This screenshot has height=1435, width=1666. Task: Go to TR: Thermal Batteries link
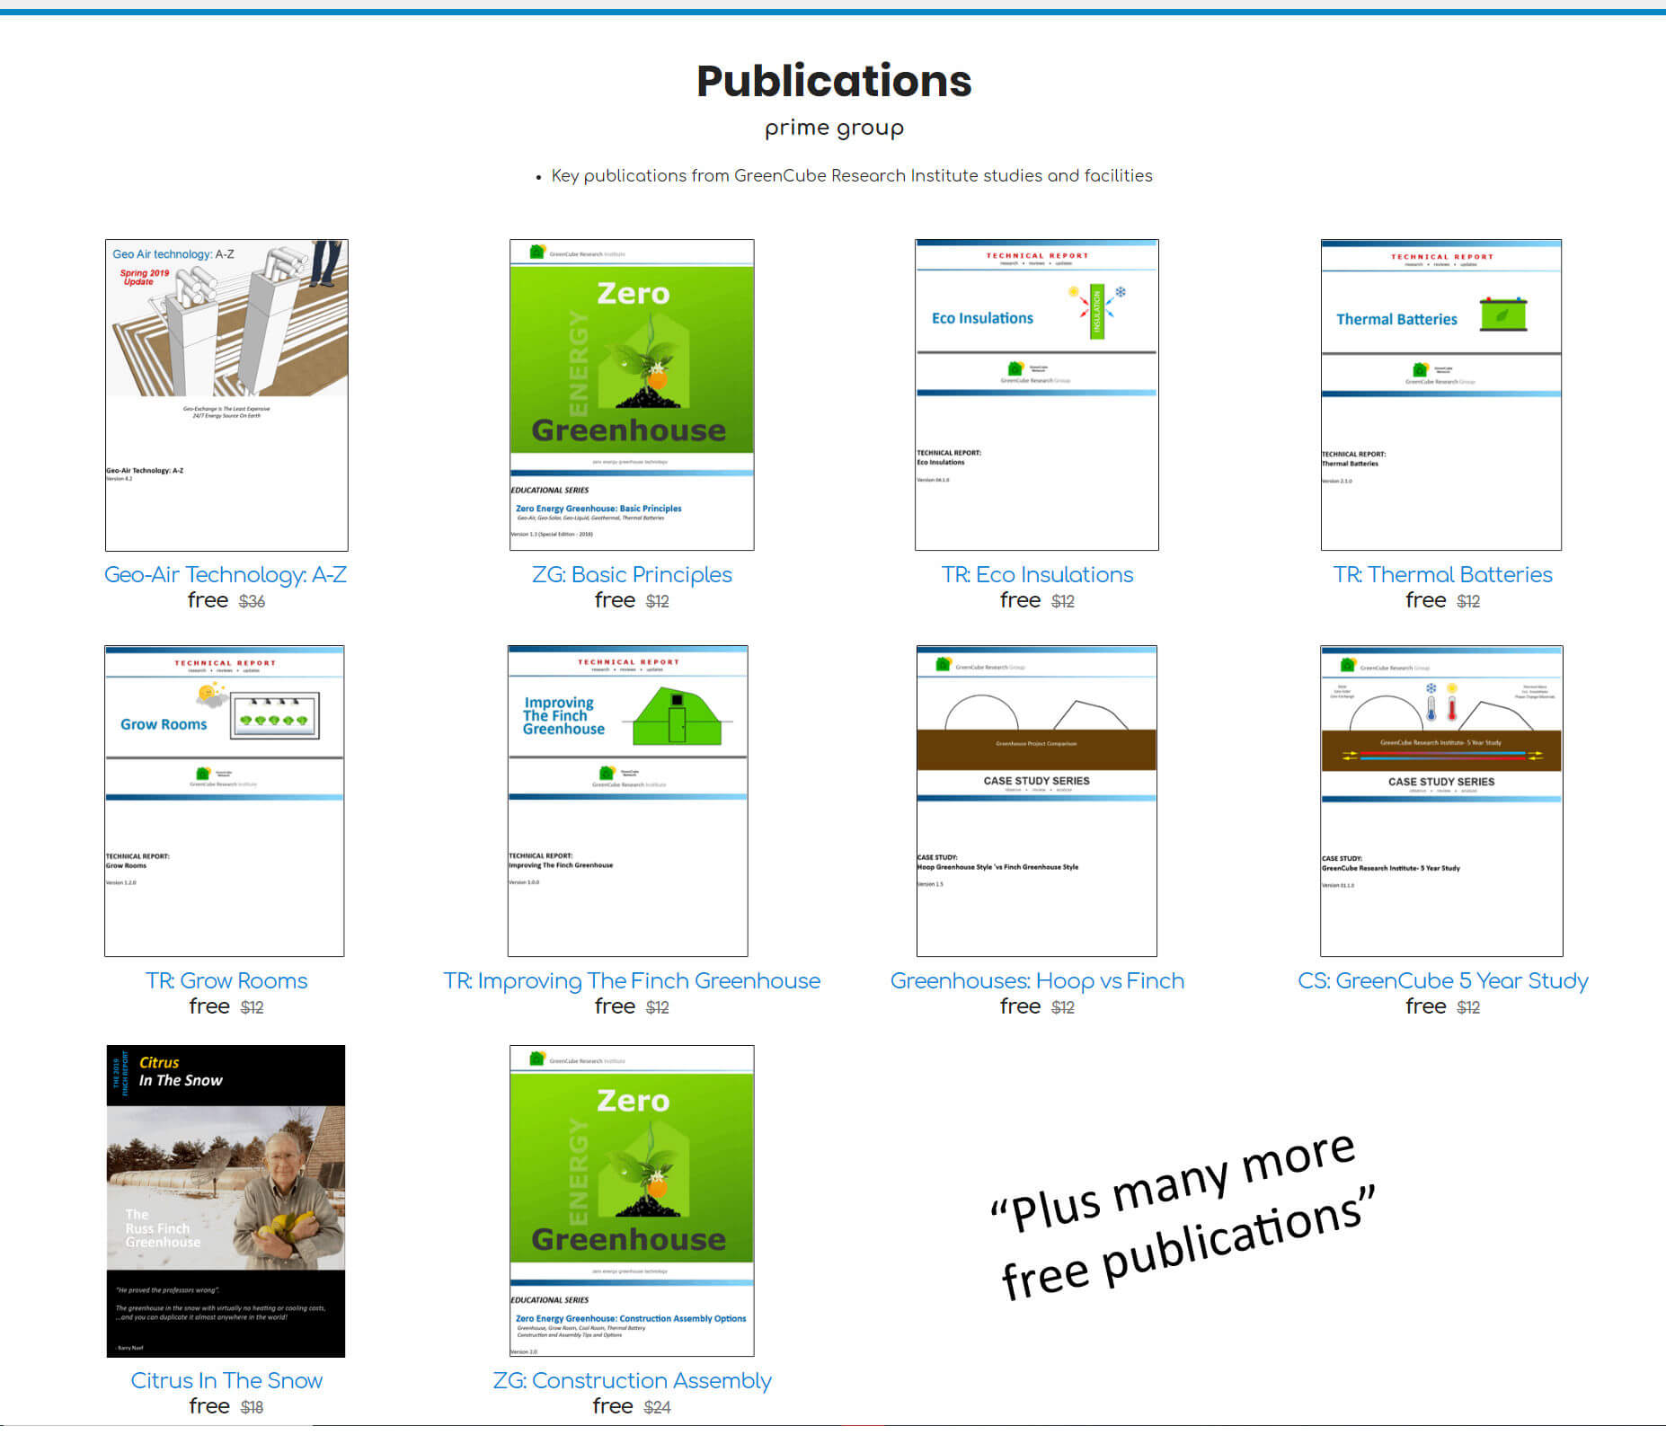pos(1442,575)
